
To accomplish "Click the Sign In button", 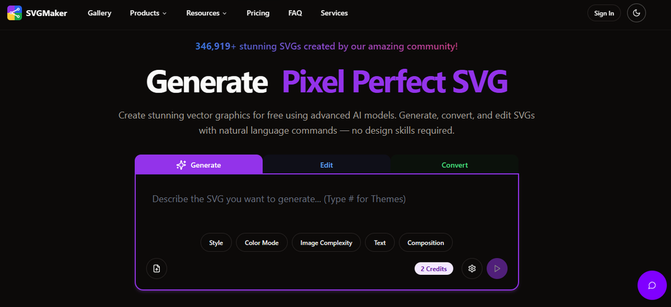I will pyautogui.click(x=604, y=13).
